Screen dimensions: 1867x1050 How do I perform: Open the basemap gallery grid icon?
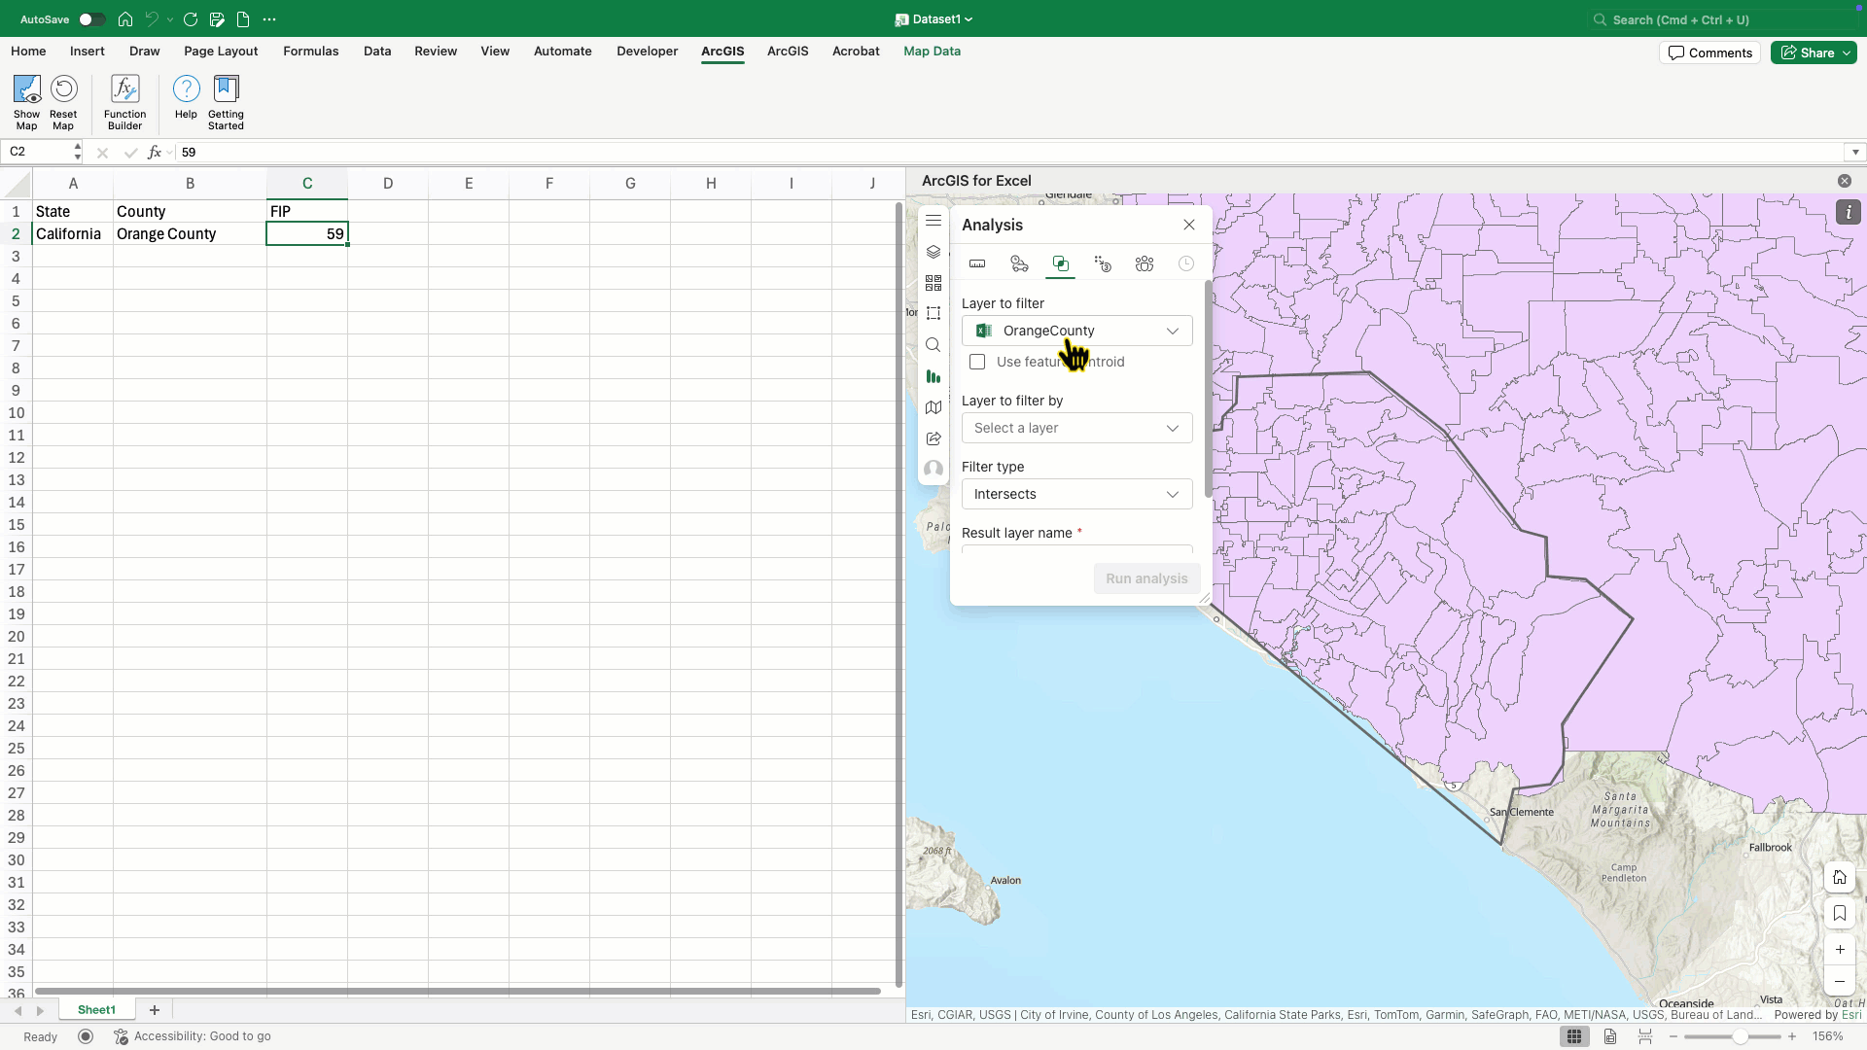[x=933, y=283]
